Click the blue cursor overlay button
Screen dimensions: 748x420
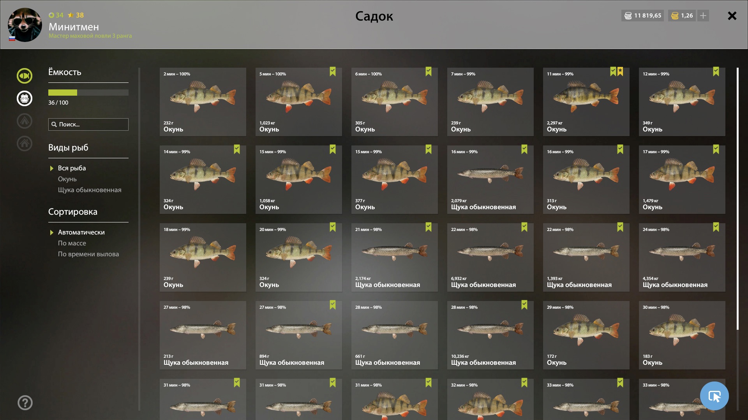coord(714,396)
